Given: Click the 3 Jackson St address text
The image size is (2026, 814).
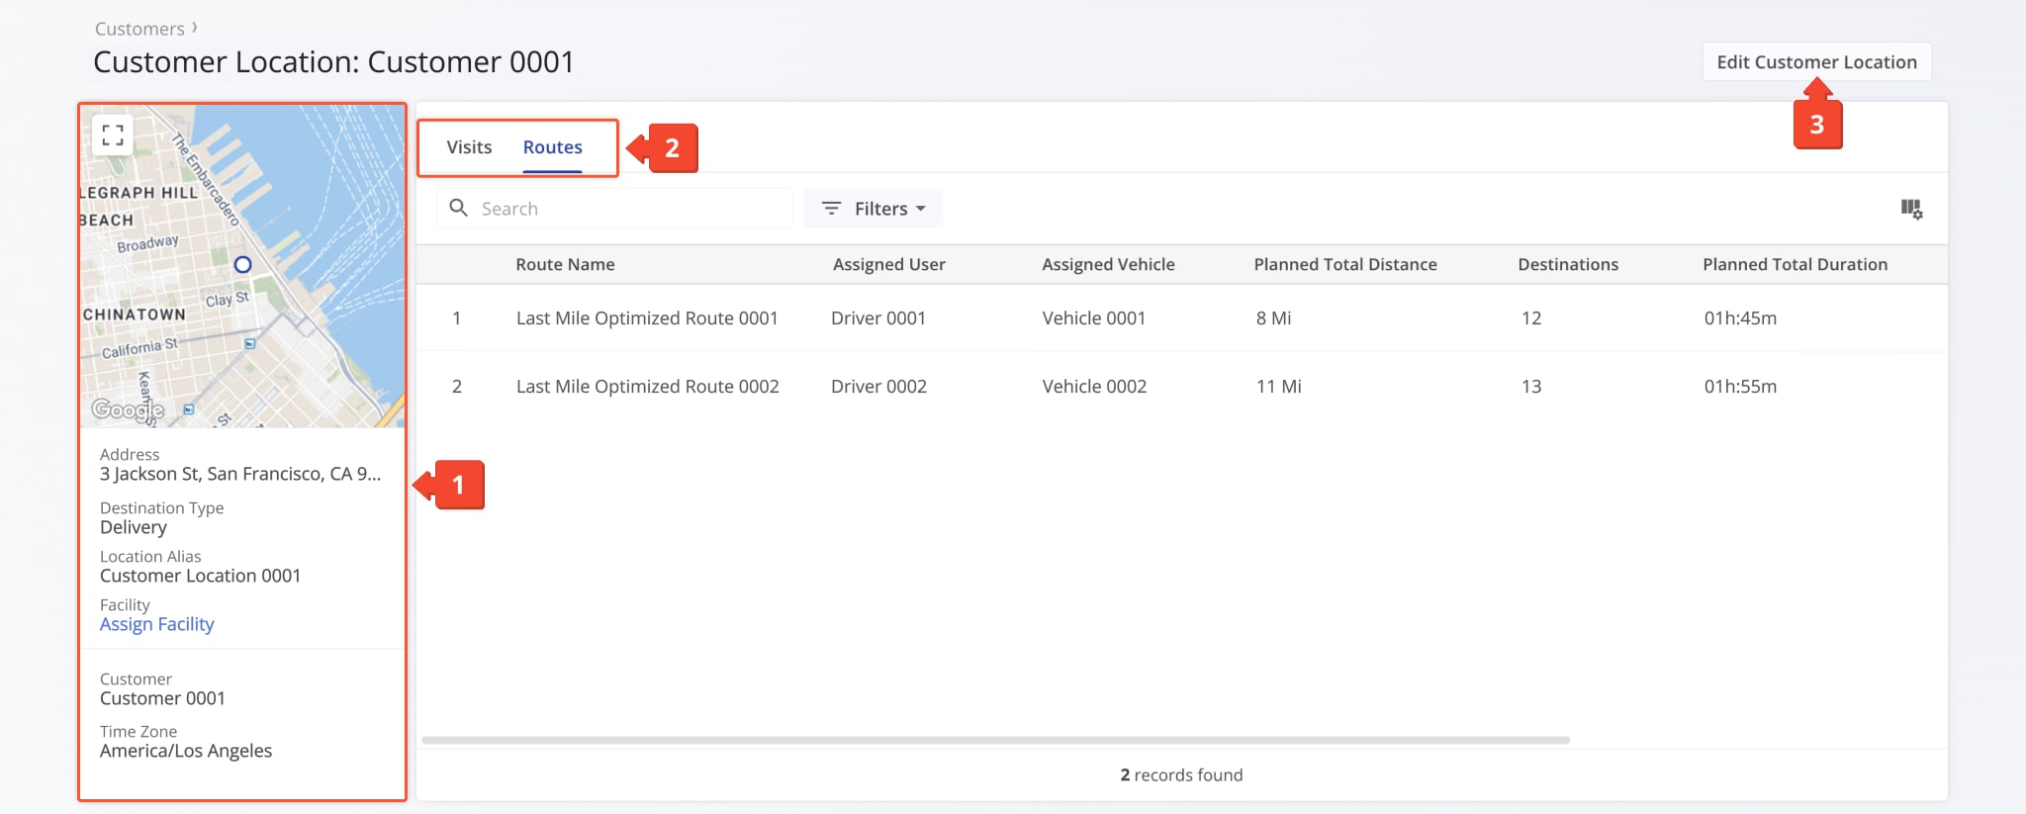Looking at the screenshot, I should pos(239,474).
